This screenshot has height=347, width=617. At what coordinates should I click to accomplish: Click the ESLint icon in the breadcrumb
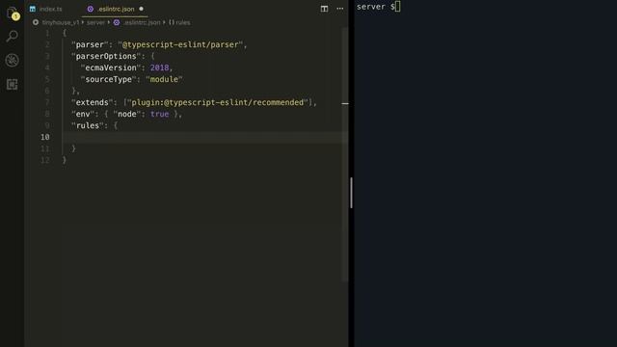coord(117,22)
